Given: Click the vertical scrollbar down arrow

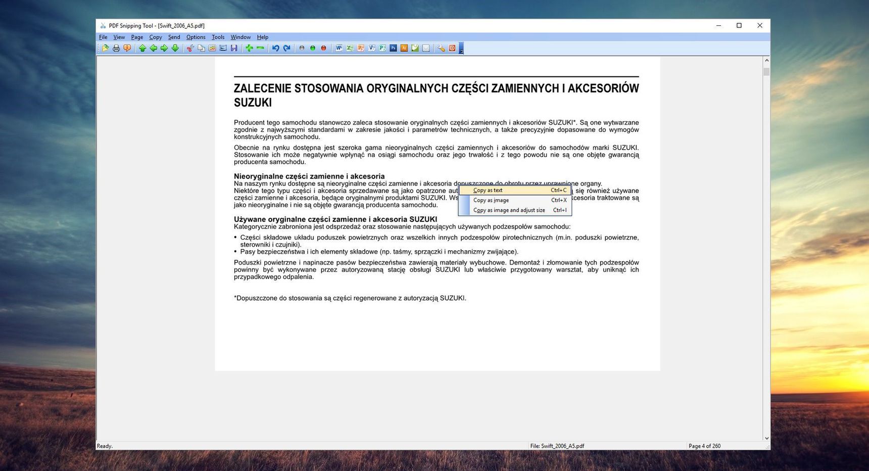Looking at the screenshot, I should [x=766, y=438].
